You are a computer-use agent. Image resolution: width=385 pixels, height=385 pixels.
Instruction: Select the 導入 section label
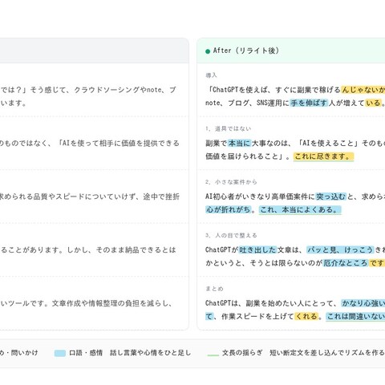[211, 75]
